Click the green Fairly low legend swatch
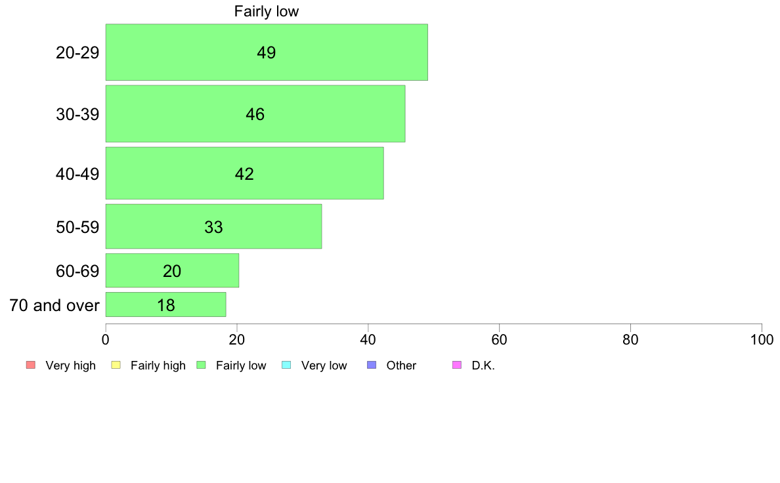Image resolution: width=780 pixels, height=483 pixels. click(201, 365)
